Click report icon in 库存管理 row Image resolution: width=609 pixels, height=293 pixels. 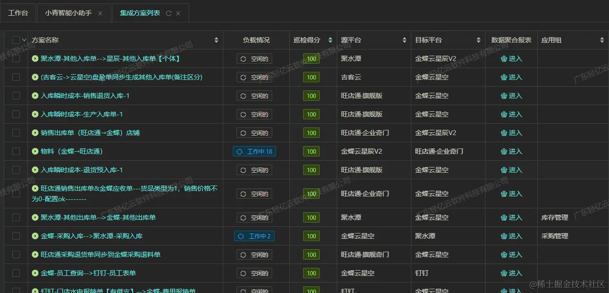pyautogui.click(x=504, y=218)
